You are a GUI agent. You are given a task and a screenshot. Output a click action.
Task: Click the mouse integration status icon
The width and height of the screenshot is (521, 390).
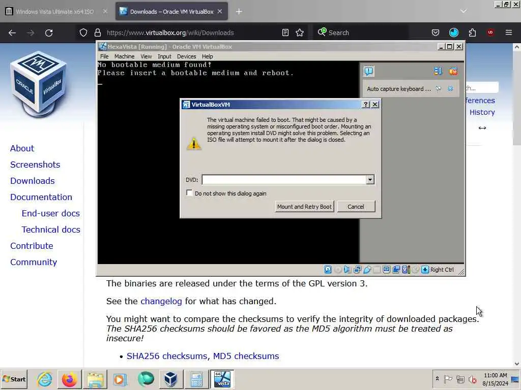pyautogui.click(x=415, y=270)
